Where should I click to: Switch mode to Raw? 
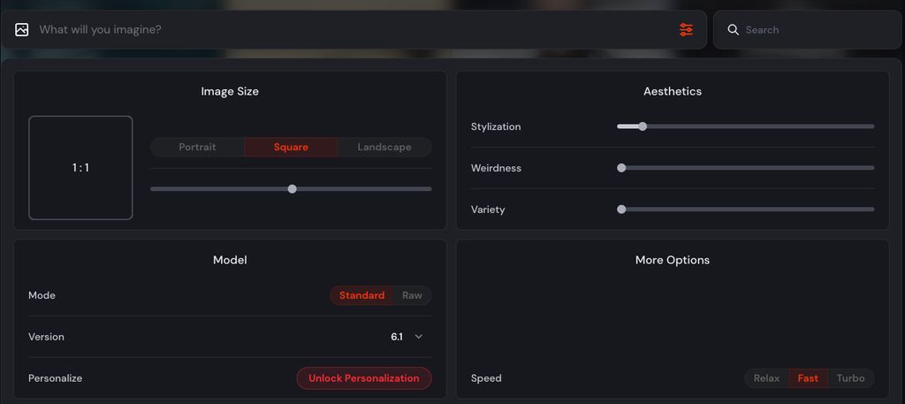coord(412,295)
